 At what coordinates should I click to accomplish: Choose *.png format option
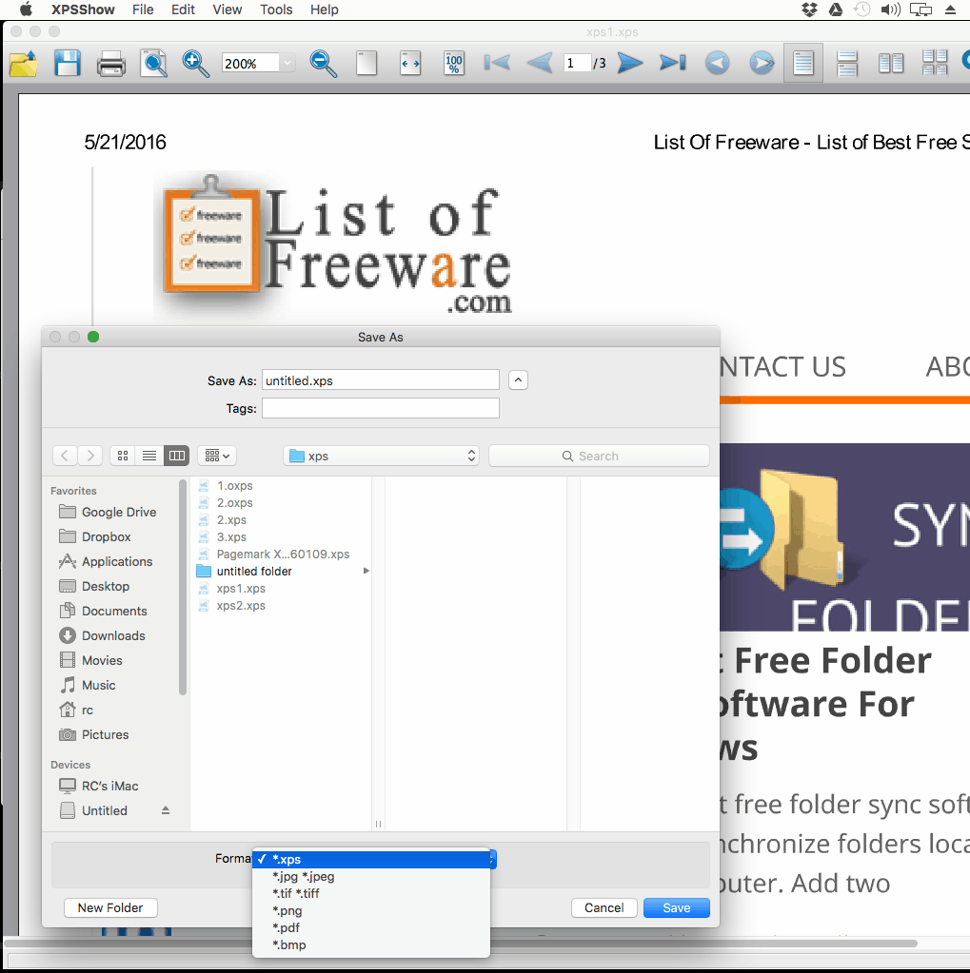click(371, 910)
